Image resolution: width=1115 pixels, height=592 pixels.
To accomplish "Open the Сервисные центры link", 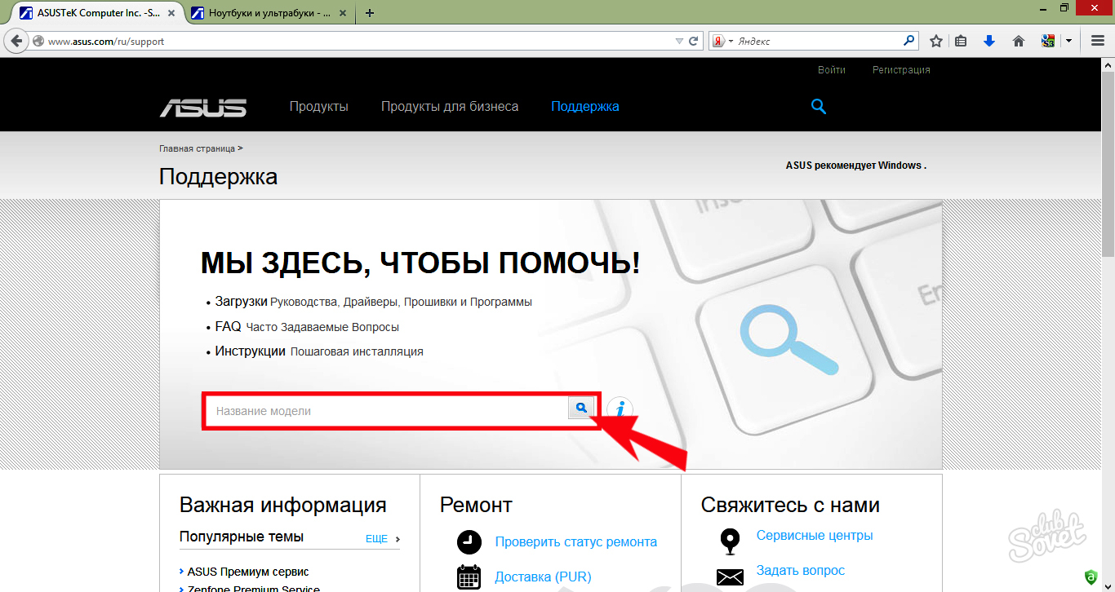I will (x=815, y=535).
